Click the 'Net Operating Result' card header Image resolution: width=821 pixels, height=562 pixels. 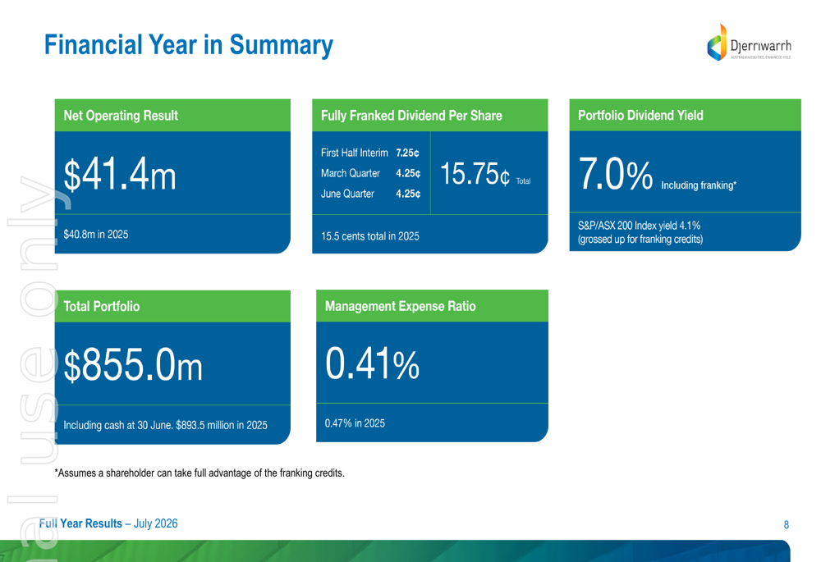(172, 115)
